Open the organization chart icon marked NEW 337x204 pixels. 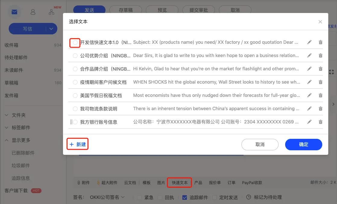(52, 12)
